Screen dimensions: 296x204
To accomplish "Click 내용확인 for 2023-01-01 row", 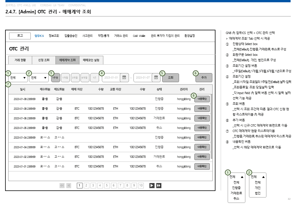I will tap(202, 166).
